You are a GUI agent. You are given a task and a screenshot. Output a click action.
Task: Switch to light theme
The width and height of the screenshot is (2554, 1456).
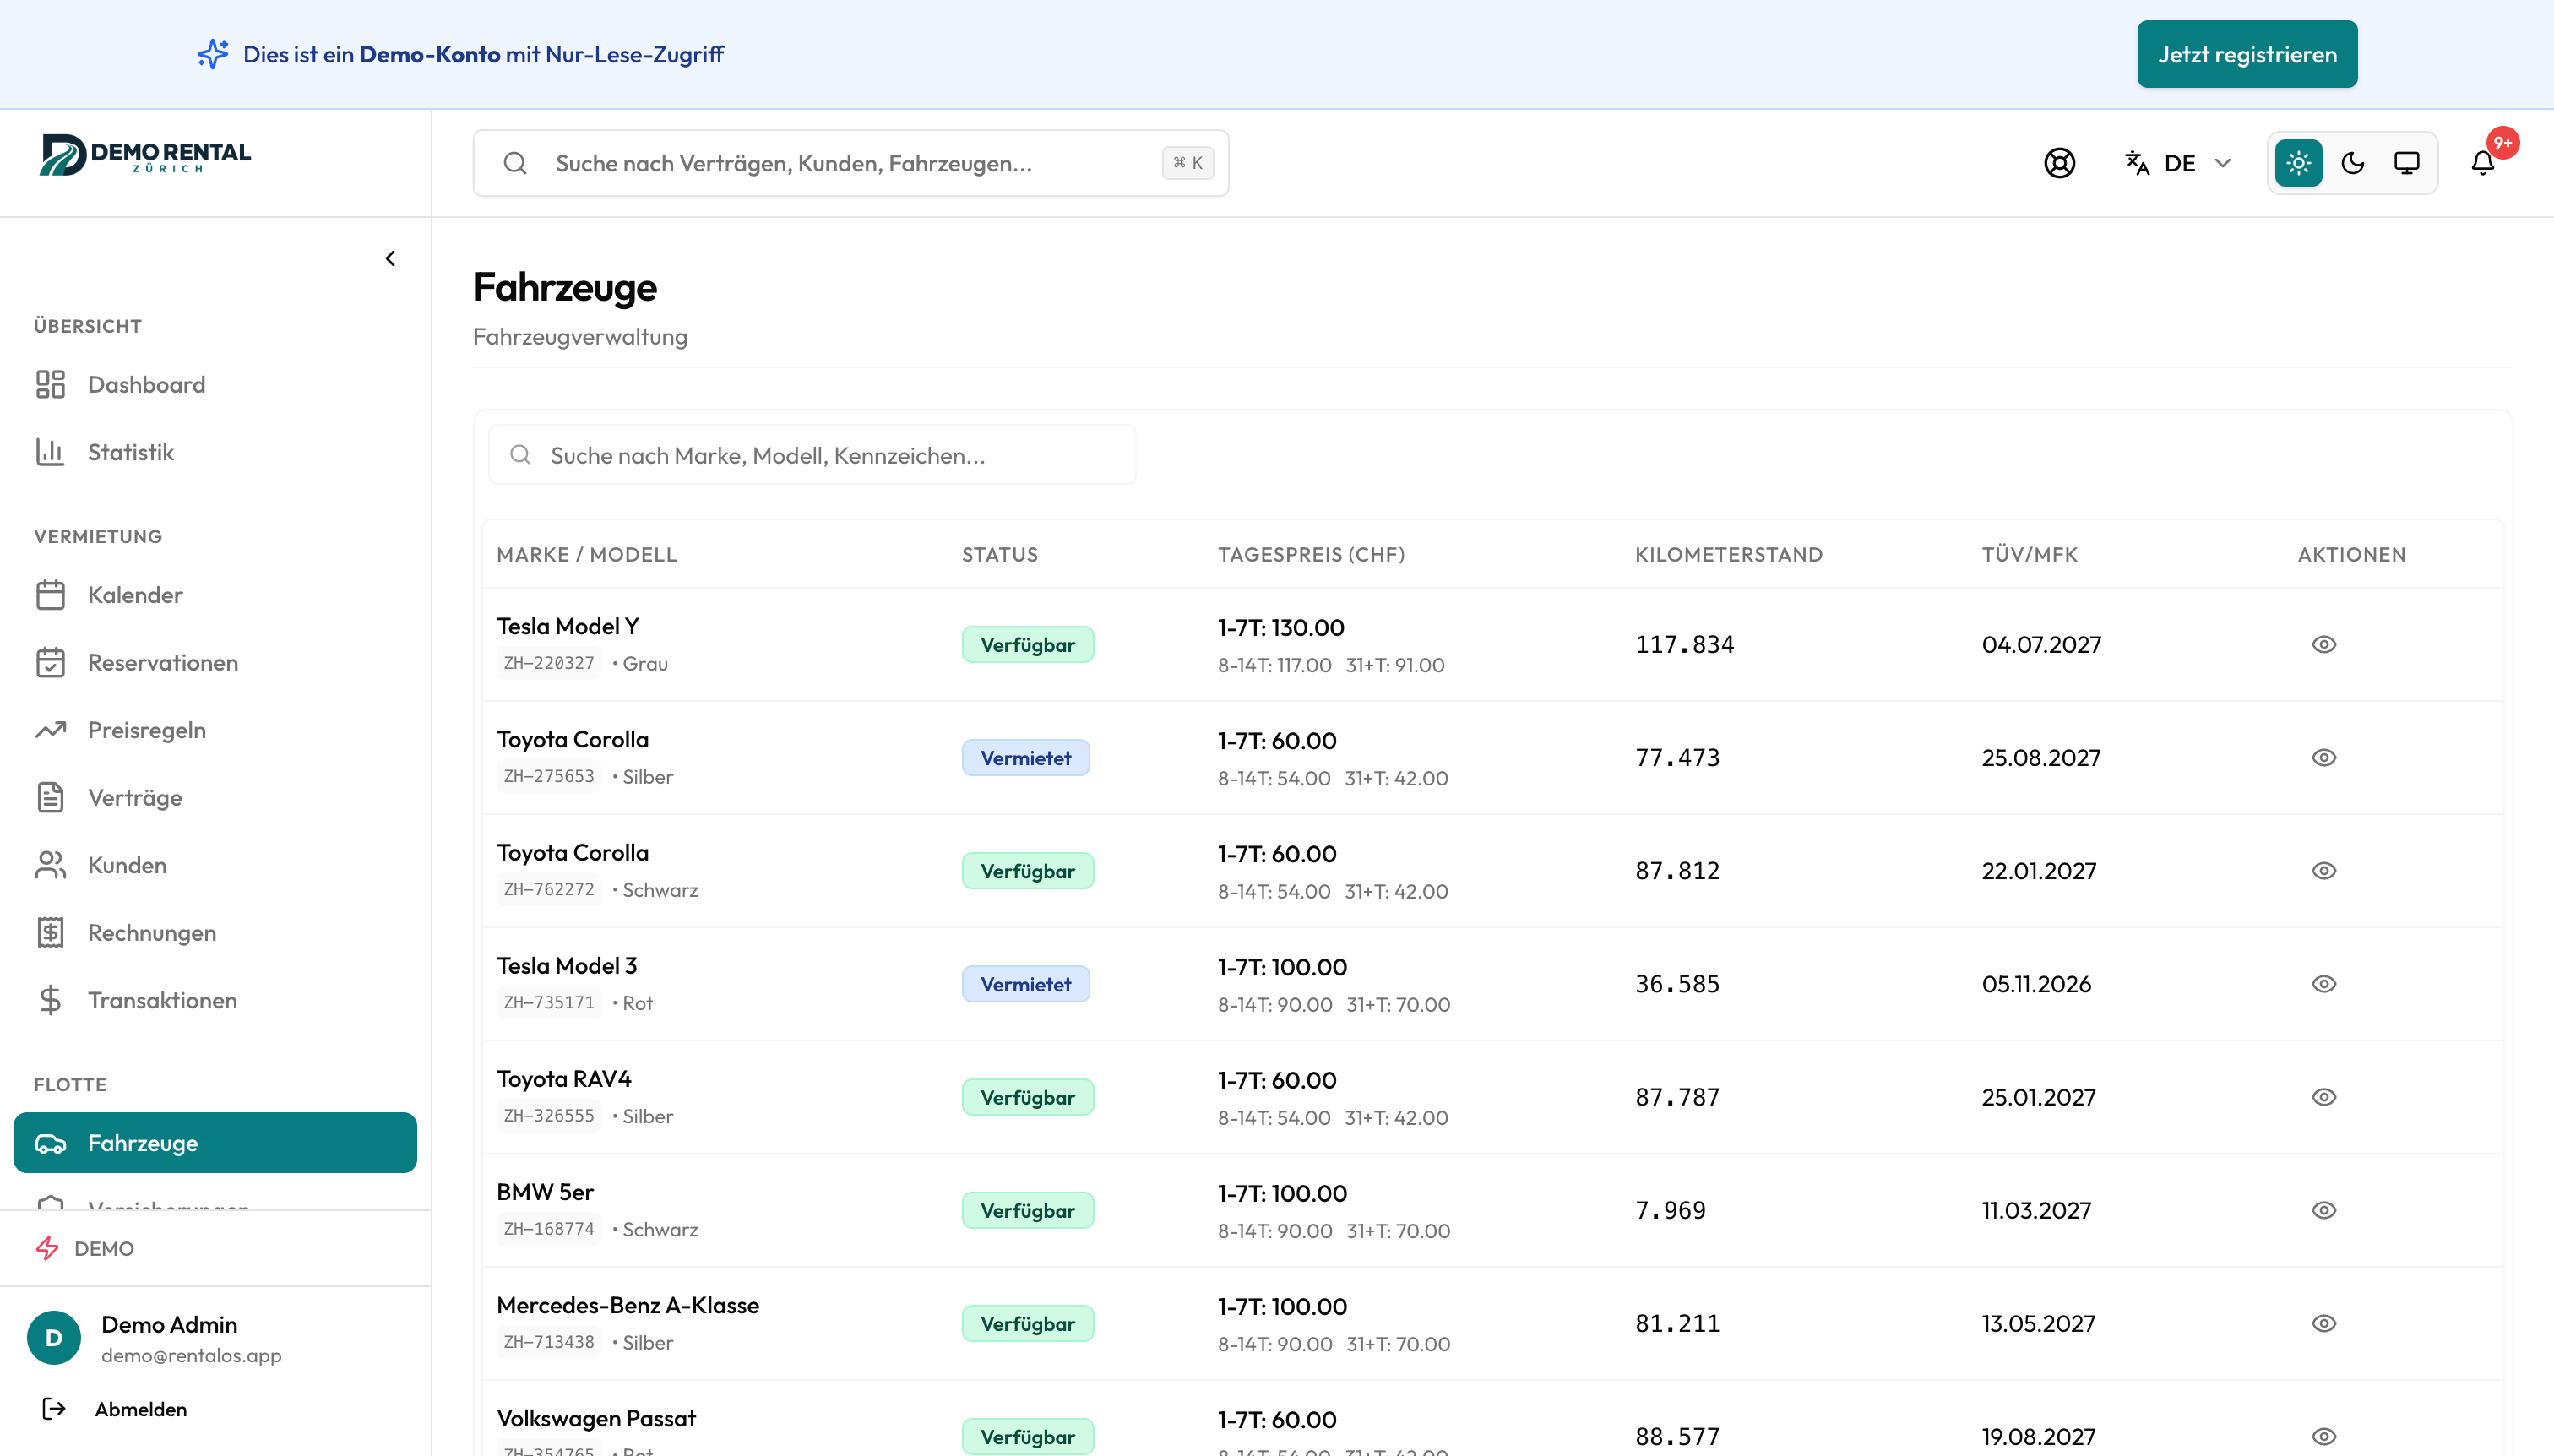tap(2298, 163)
